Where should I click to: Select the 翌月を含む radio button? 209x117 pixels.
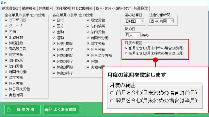pos(126,53)
